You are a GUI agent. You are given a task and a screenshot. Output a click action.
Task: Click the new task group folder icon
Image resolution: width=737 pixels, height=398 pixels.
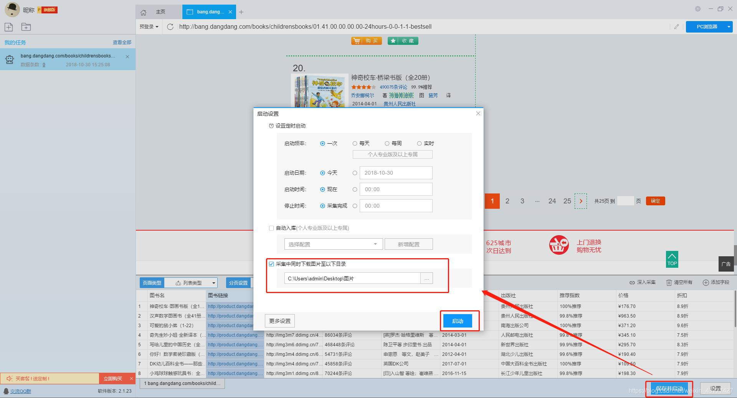pos(26,27)
